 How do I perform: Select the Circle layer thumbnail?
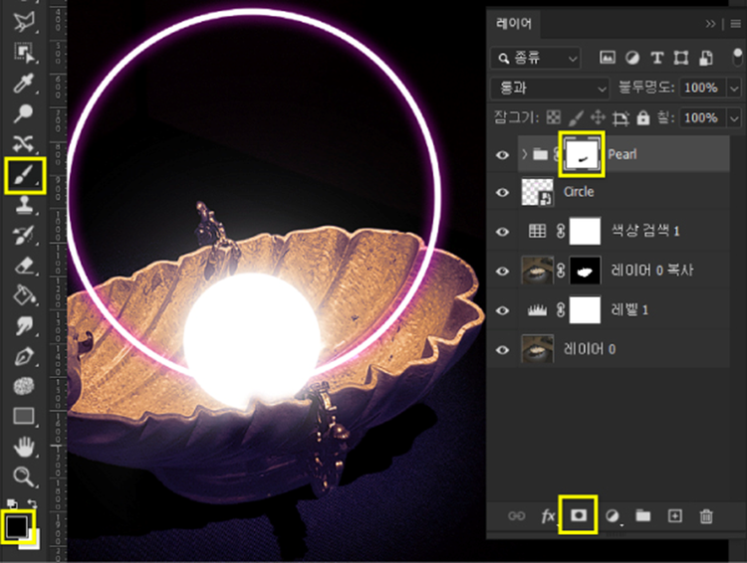538,192
